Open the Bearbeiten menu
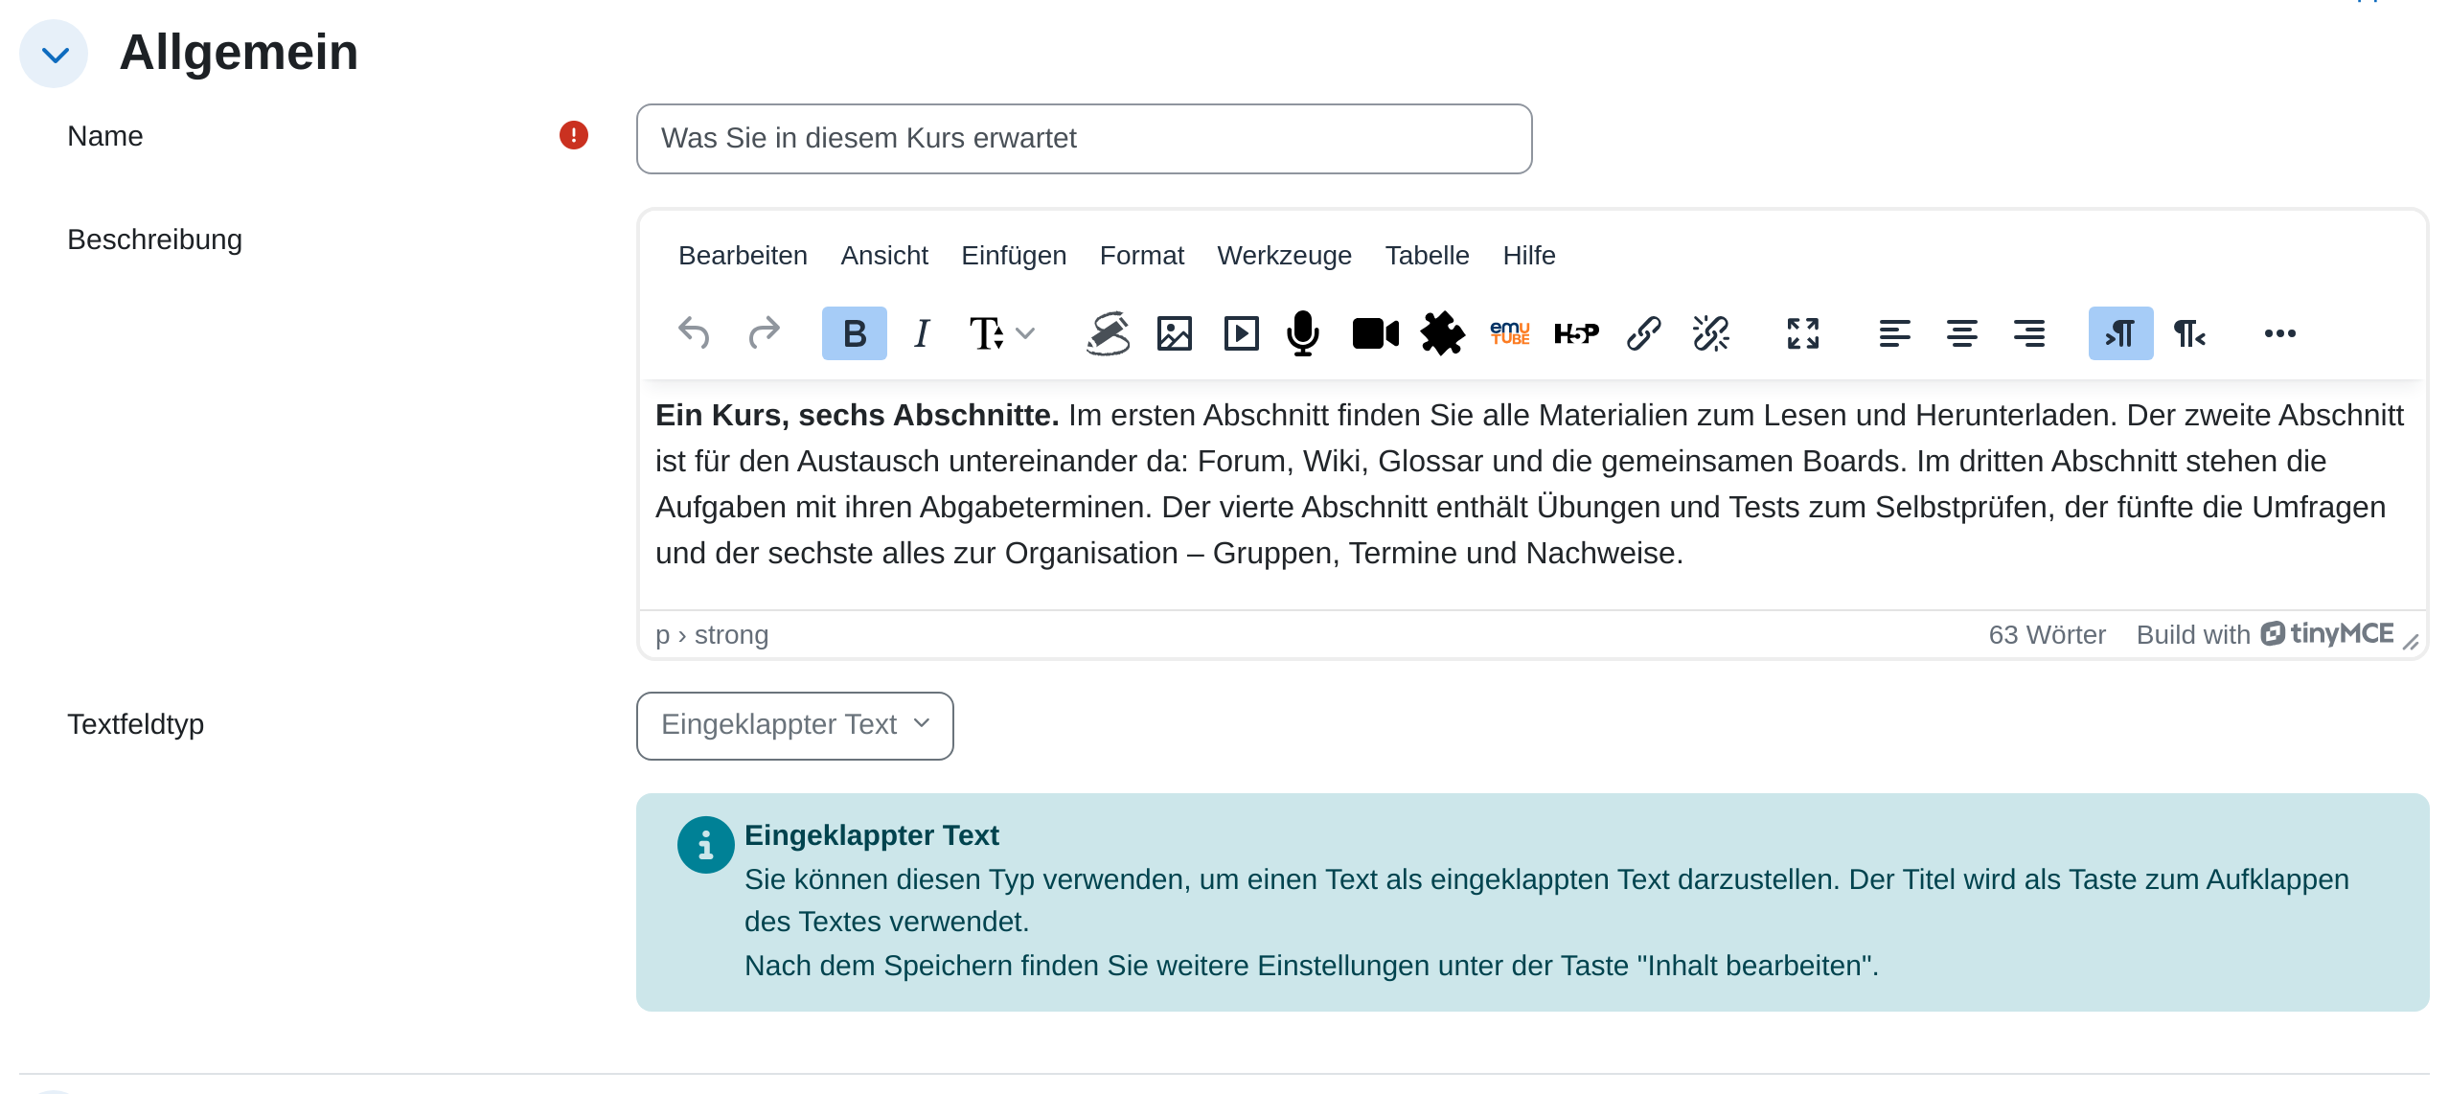Viewport: 2449px width, 1094px height. pos(743,256)
